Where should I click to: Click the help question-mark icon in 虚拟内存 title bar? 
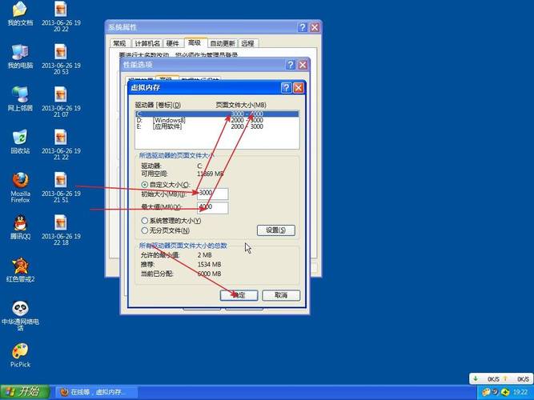(287, 88)
